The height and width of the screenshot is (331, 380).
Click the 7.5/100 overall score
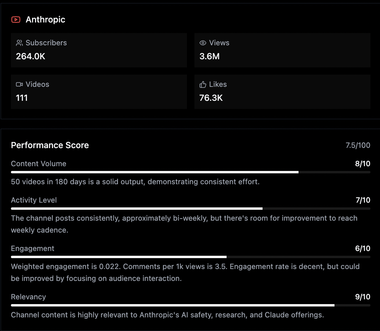[x=358, y=146]
